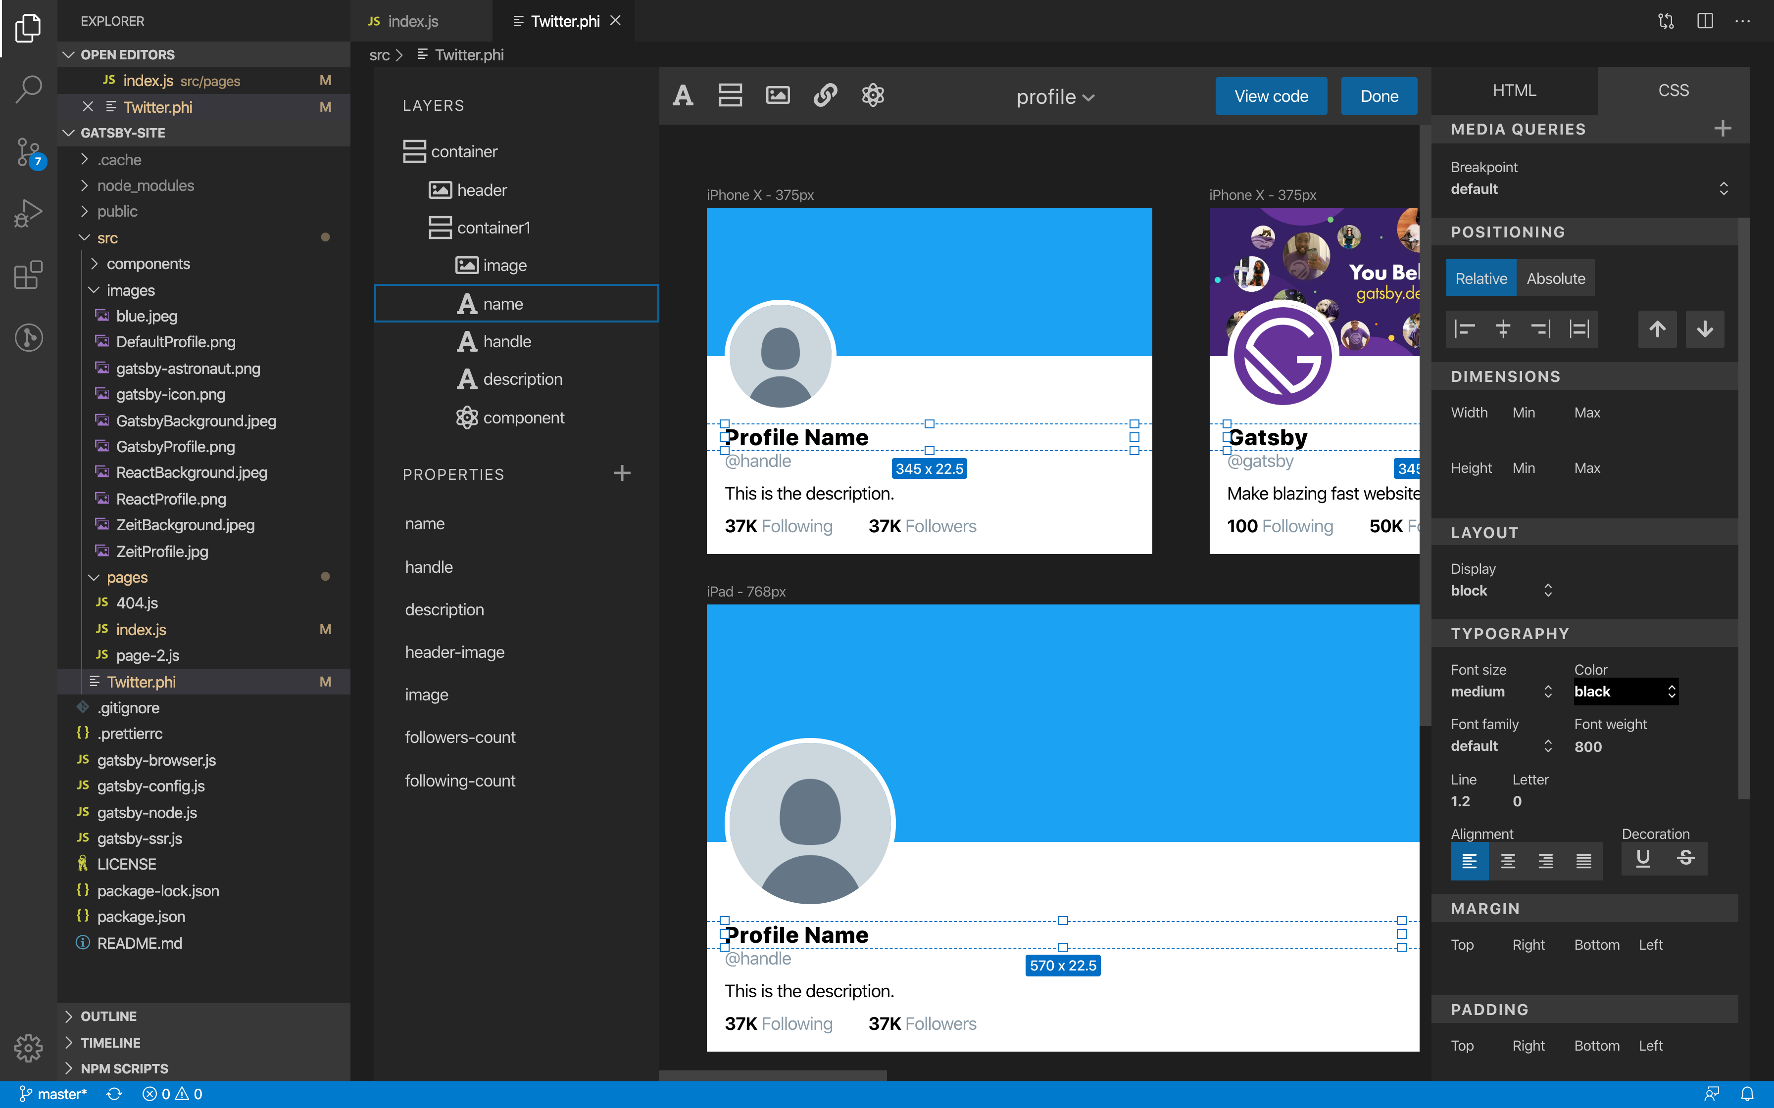This screenshot has width=1774, height=1108.
Task: Click src in the breadcrumb
Action: [x=379, y=55]
